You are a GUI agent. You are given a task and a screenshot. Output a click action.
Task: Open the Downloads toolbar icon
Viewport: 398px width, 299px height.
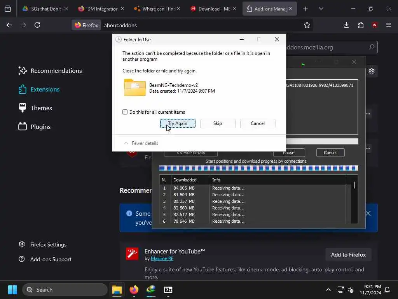[346, 25]
